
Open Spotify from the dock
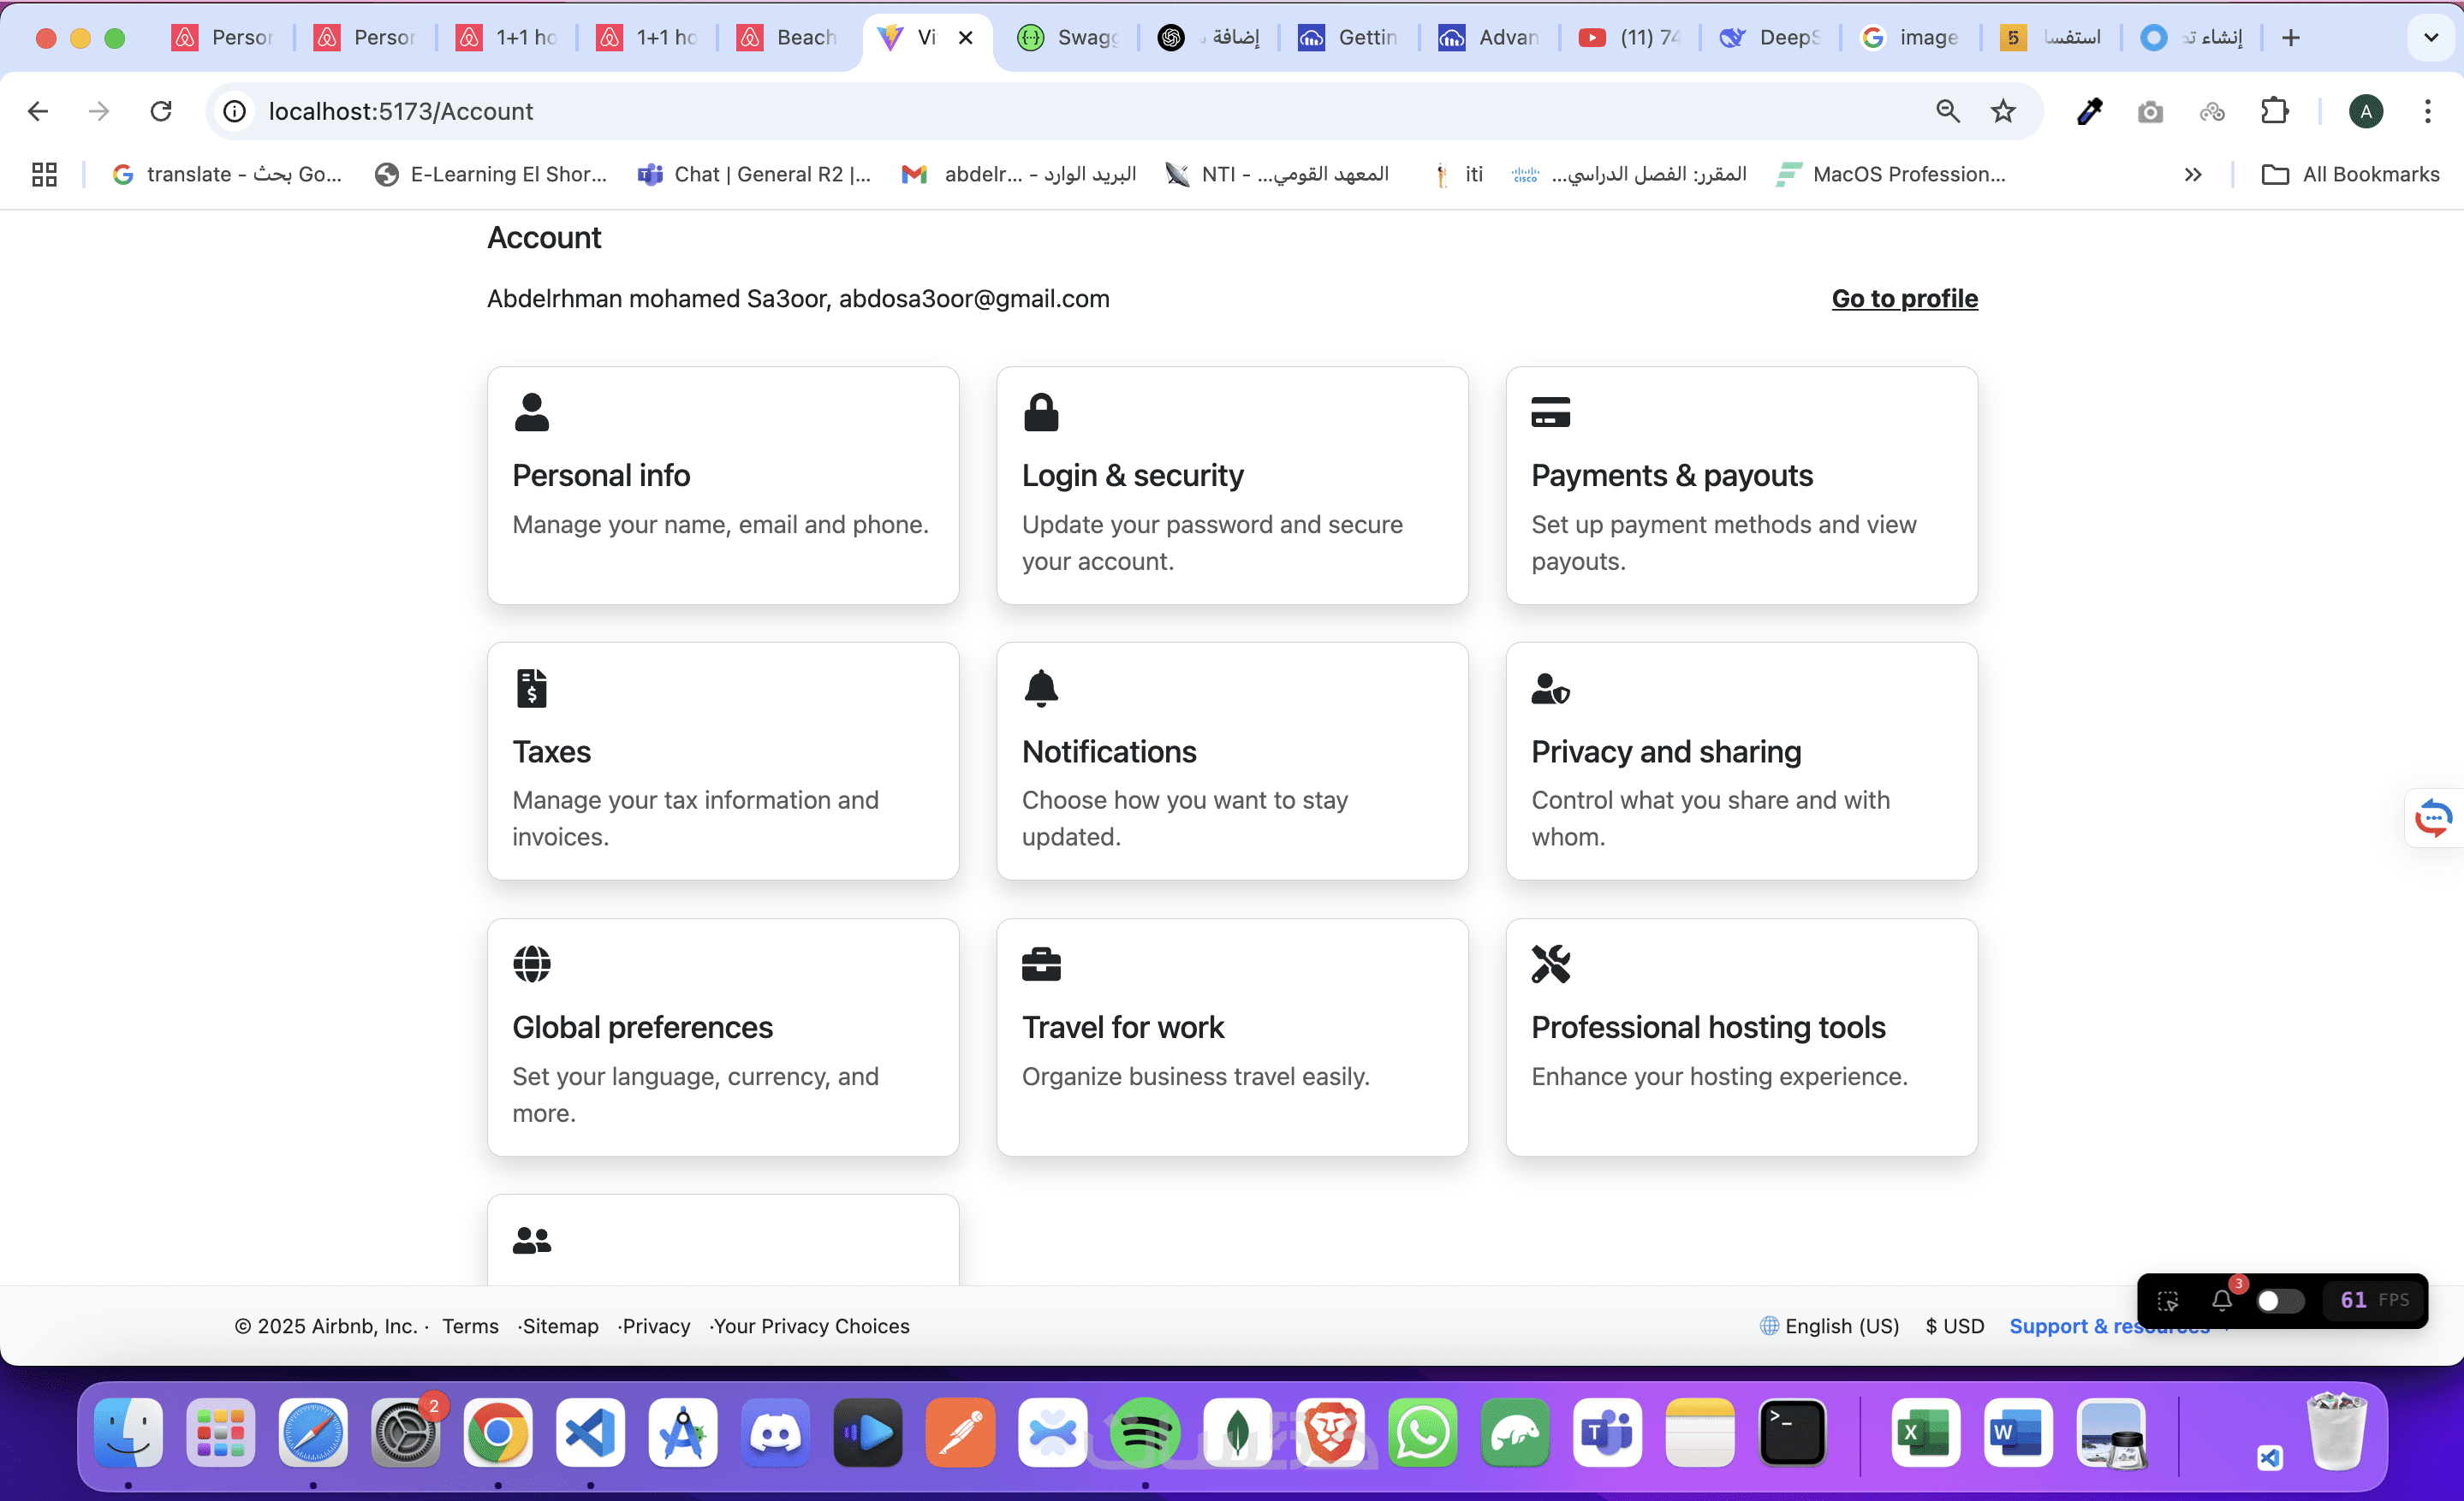pyautogui.click(x=1144, y=1432)
